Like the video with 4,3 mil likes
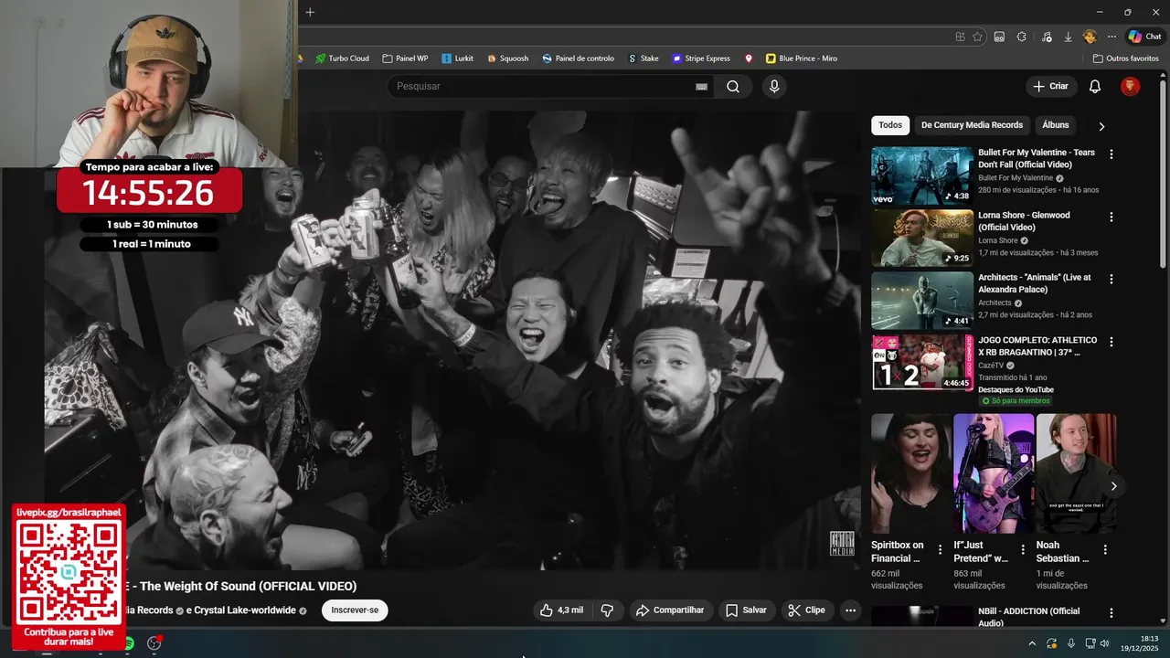The height and width of the screenshot is (658, 1170). click(x=561, y=610)
